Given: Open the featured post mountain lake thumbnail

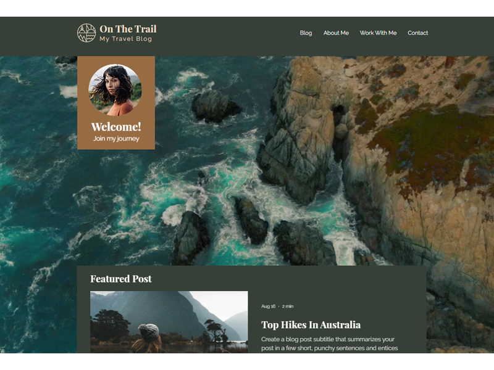Looking at the screenshot, I should pyautogui.click(x=169, y=322).
